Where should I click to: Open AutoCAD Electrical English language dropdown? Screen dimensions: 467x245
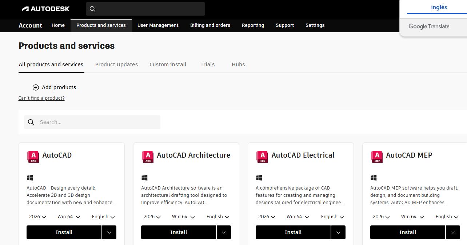point(332,217)
